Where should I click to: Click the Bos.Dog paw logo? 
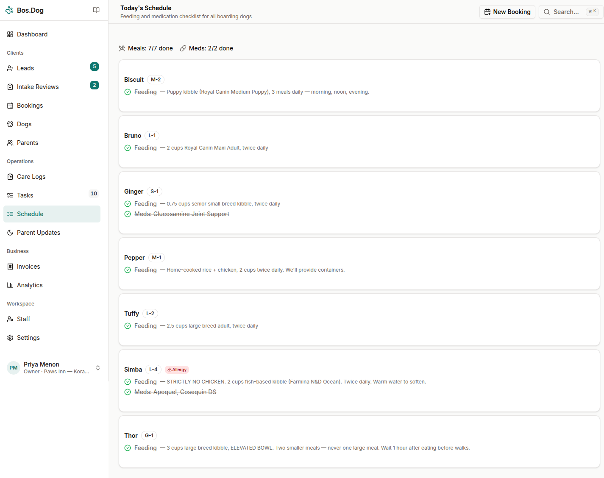(9, 10)
